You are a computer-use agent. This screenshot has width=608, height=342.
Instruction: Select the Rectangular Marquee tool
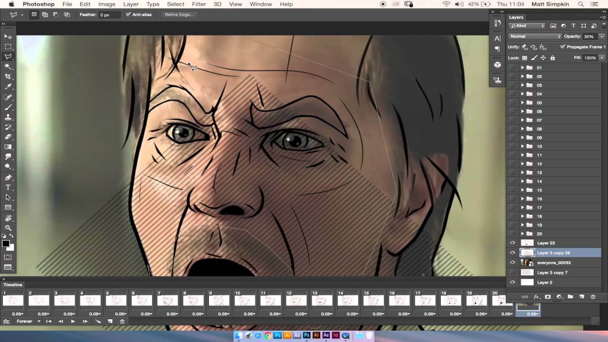[8, 47]
